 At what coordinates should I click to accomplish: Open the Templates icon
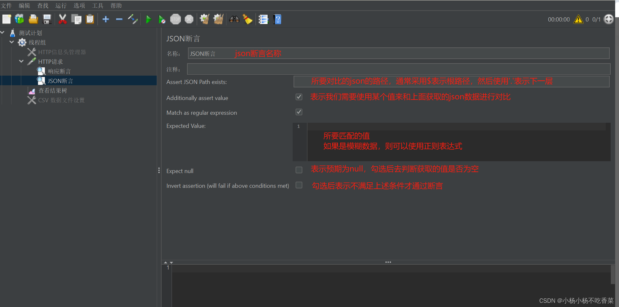[x=20, y=19]
